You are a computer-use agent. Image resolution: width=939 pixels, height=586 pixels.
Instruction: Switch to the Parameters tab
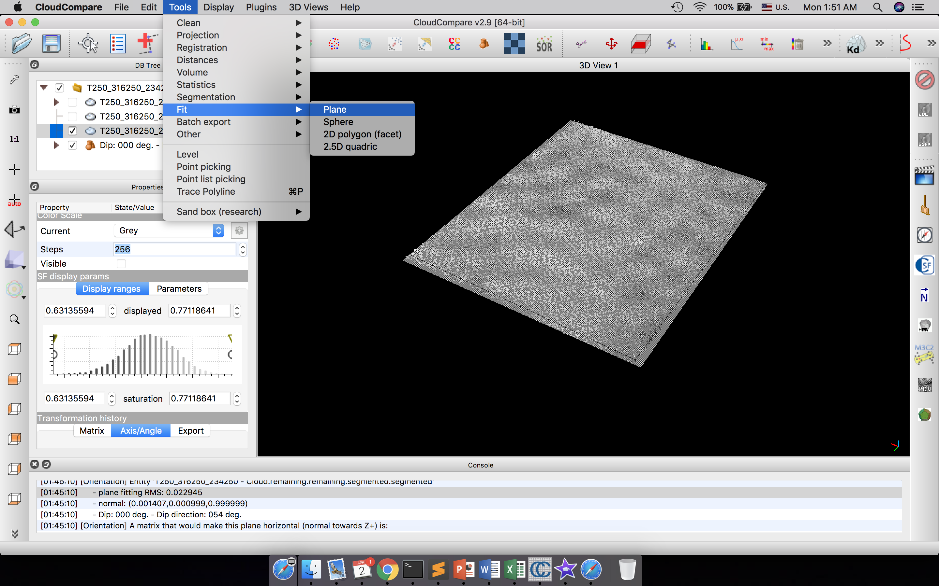pos(179,289)
